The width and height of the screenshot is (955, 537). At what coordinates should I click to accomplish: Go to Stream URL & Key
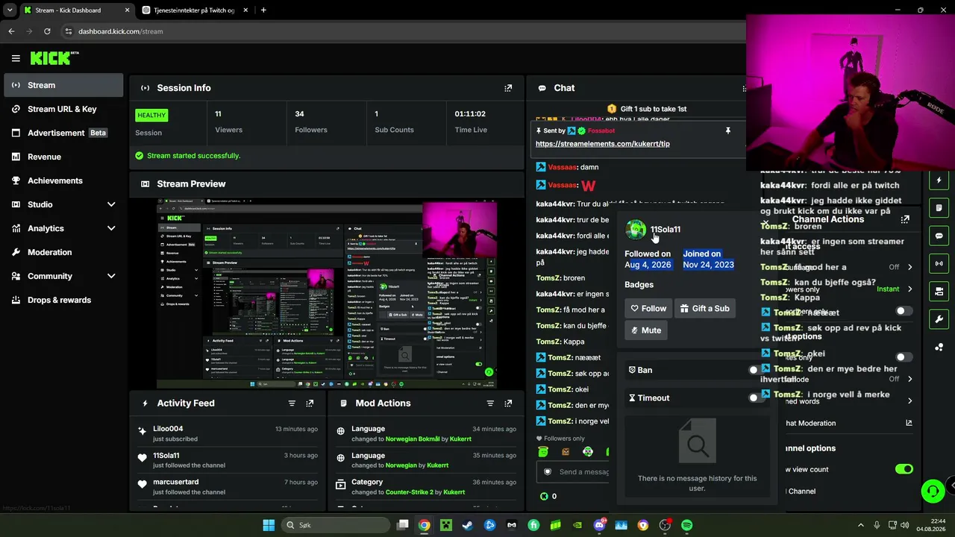[63, 109]
